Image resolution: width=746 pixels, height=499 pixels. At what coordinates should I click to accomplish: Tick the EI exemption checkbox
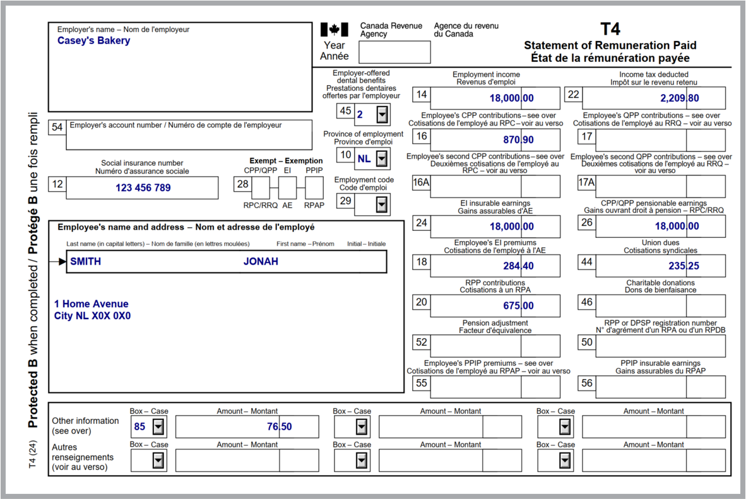click(287, 187)
